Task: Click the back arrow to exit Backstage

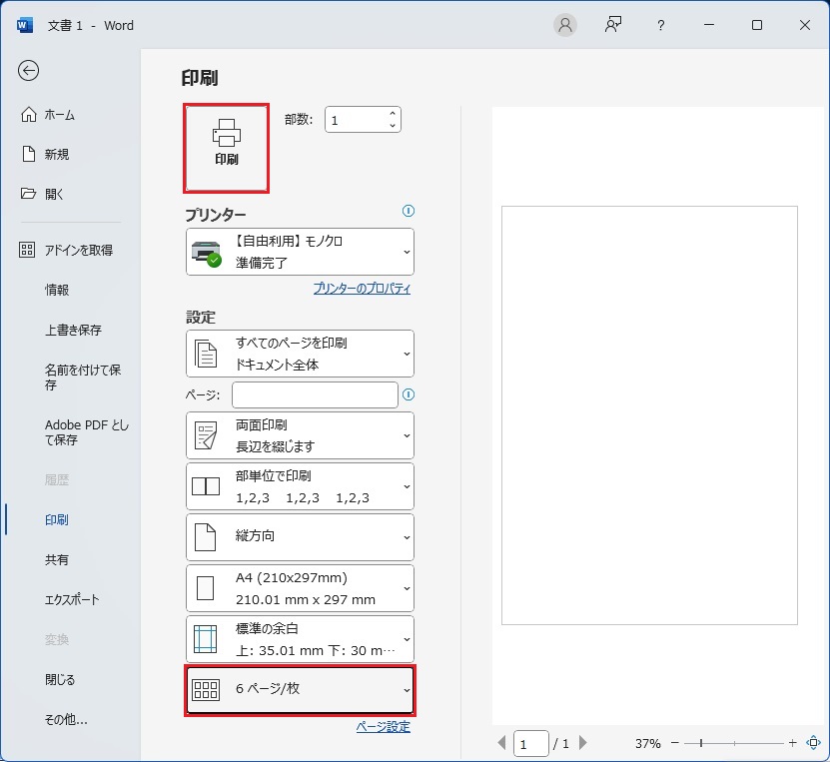Action: [29, 70]
